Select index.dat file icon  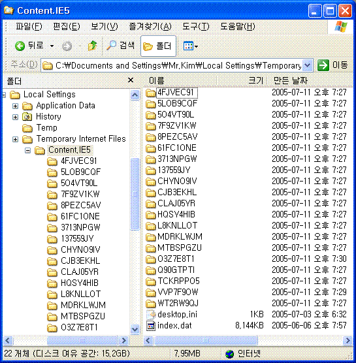(151, 326)
